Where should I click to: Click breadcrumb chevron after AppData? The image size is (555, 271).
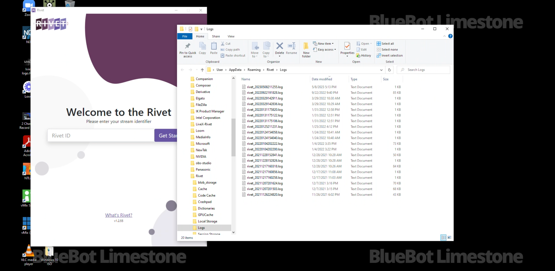pos(244,70)
